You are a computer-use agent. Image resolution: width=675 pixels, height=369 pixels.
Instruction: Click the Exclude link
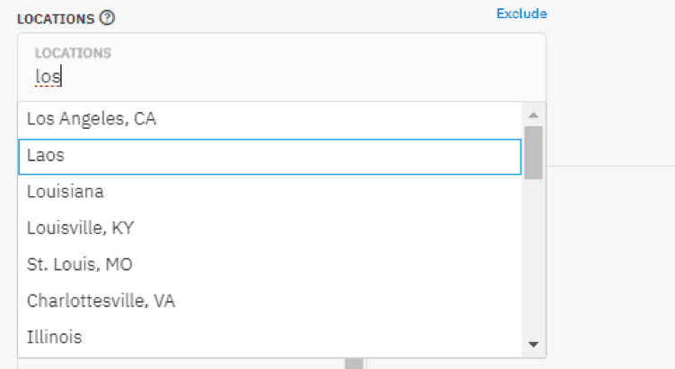522,13
